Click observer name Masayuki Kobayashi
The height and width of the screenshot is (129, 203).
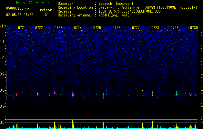tap(116, 4)
